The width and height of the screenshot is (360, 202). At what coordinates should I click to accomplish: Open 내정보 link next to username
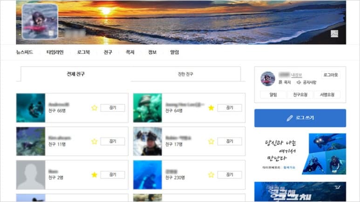[x=296, y=75]
